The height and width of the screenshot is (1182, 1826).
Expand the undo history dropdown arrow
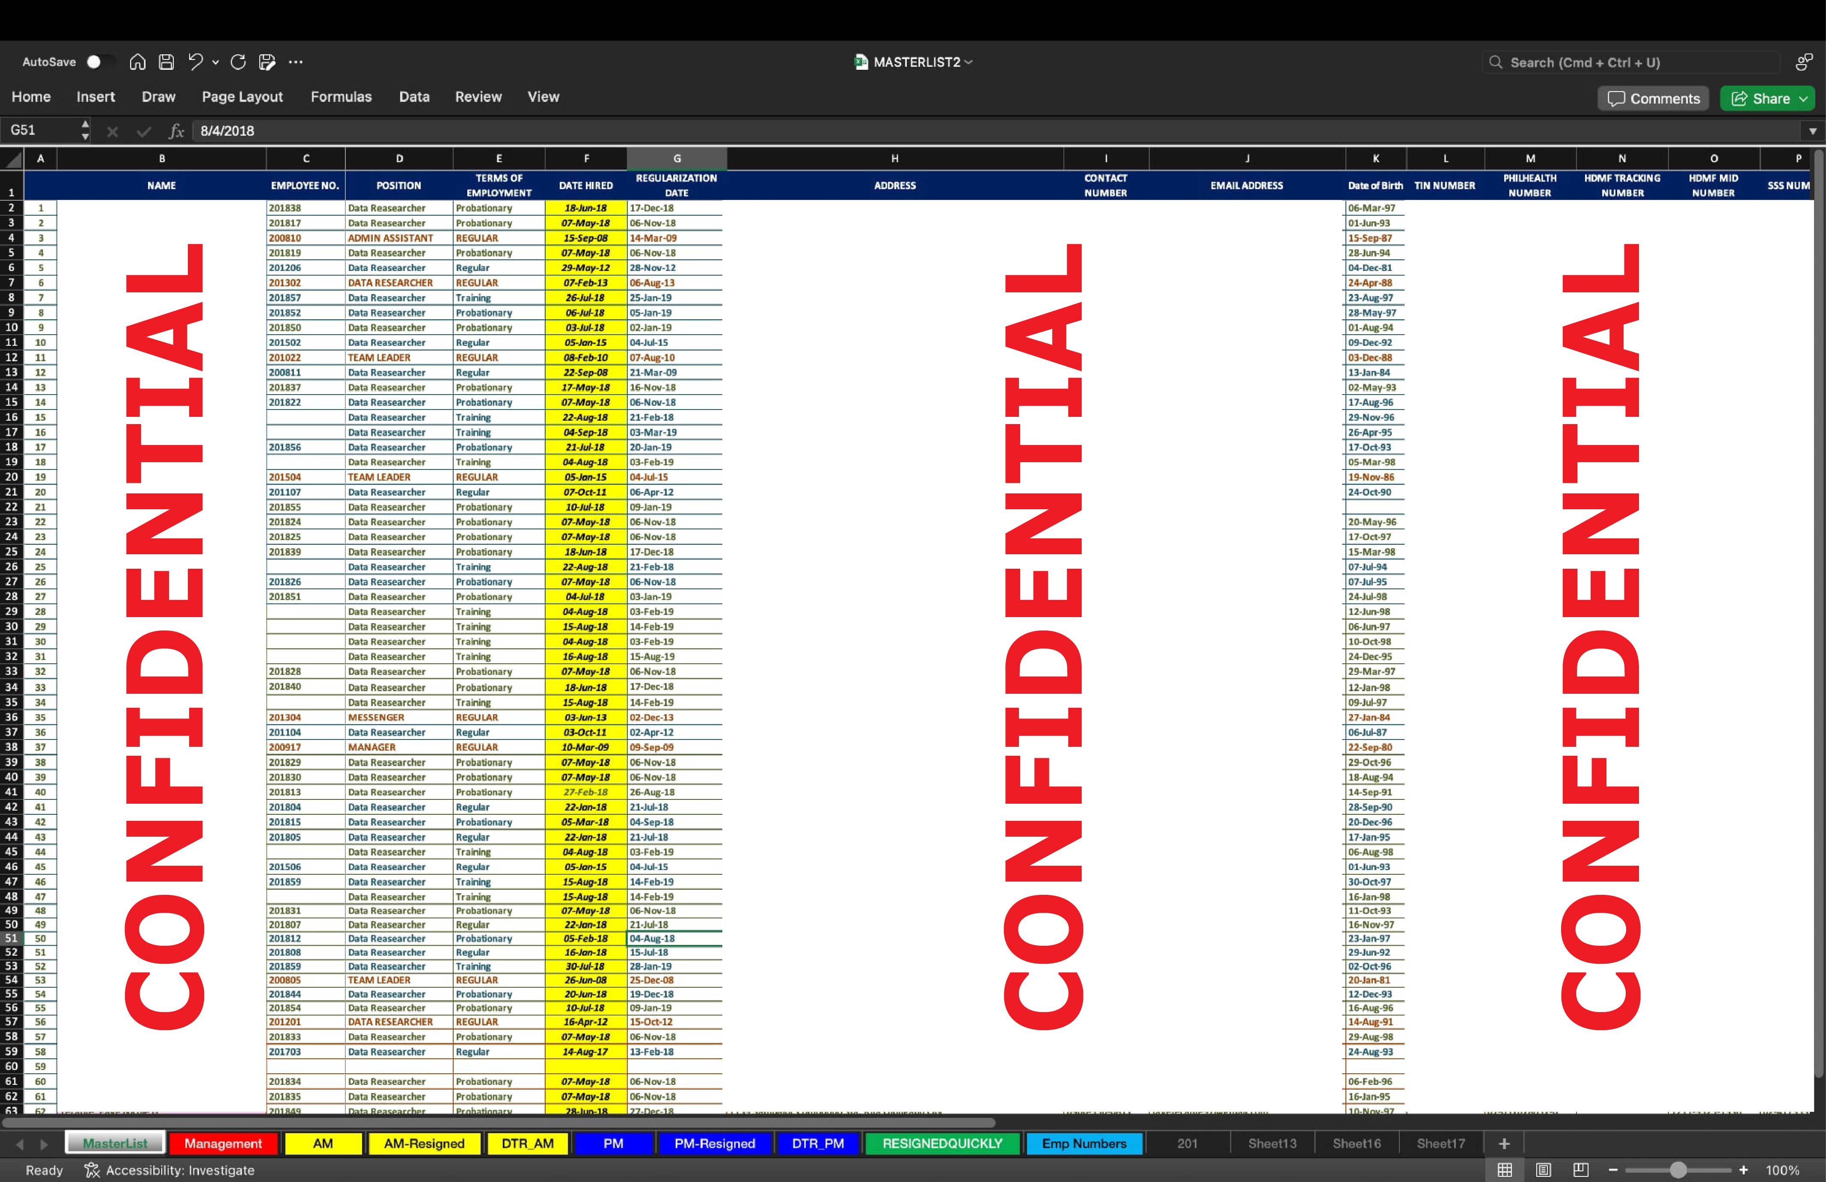216,62
